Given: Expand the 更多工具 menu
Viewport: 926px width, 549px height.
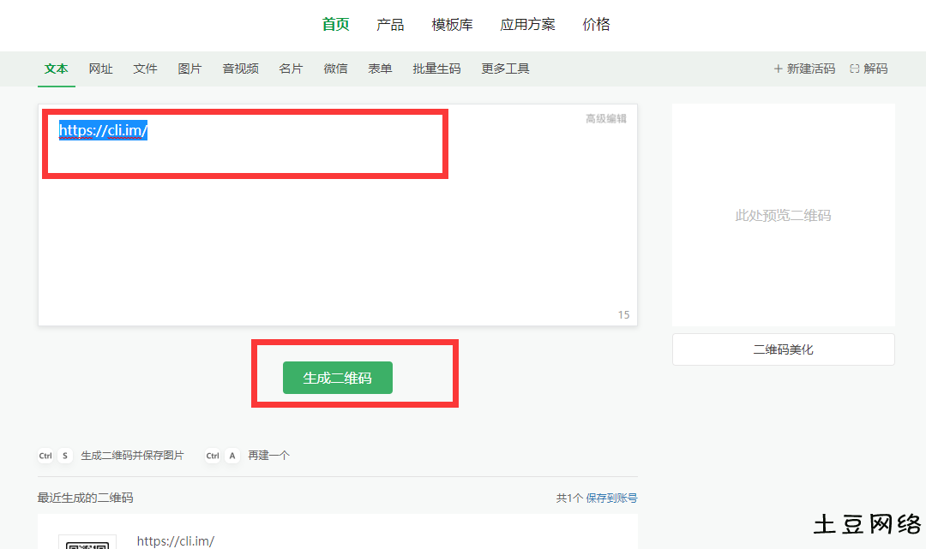Looking at the screenshot, I should point(505,69).
